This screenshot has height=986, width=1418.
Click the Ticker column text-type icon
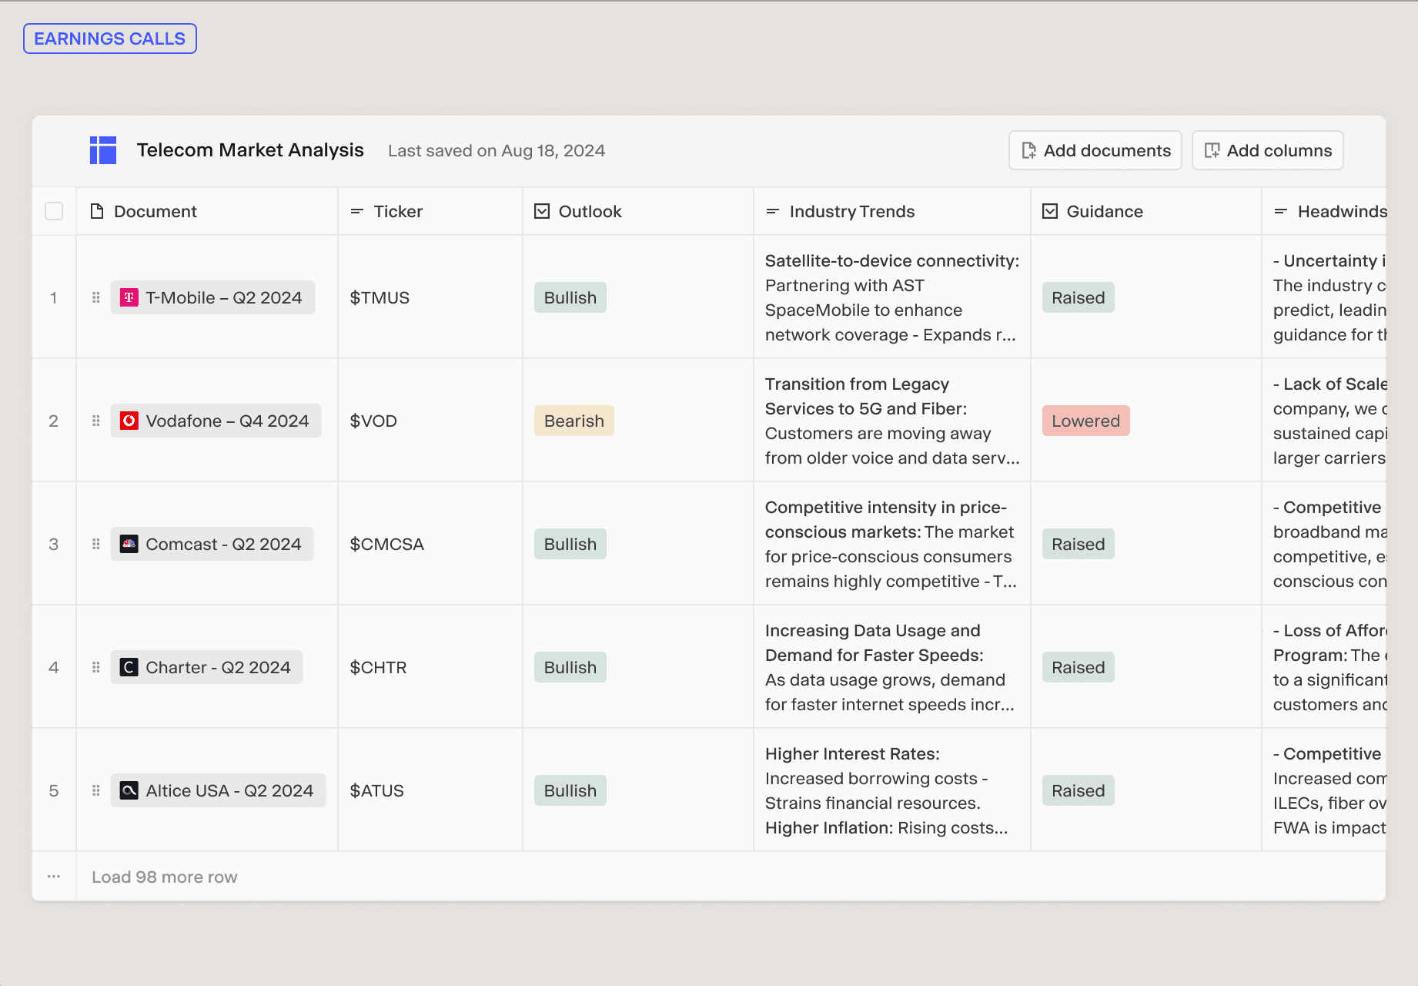click(x=357, y=211)
